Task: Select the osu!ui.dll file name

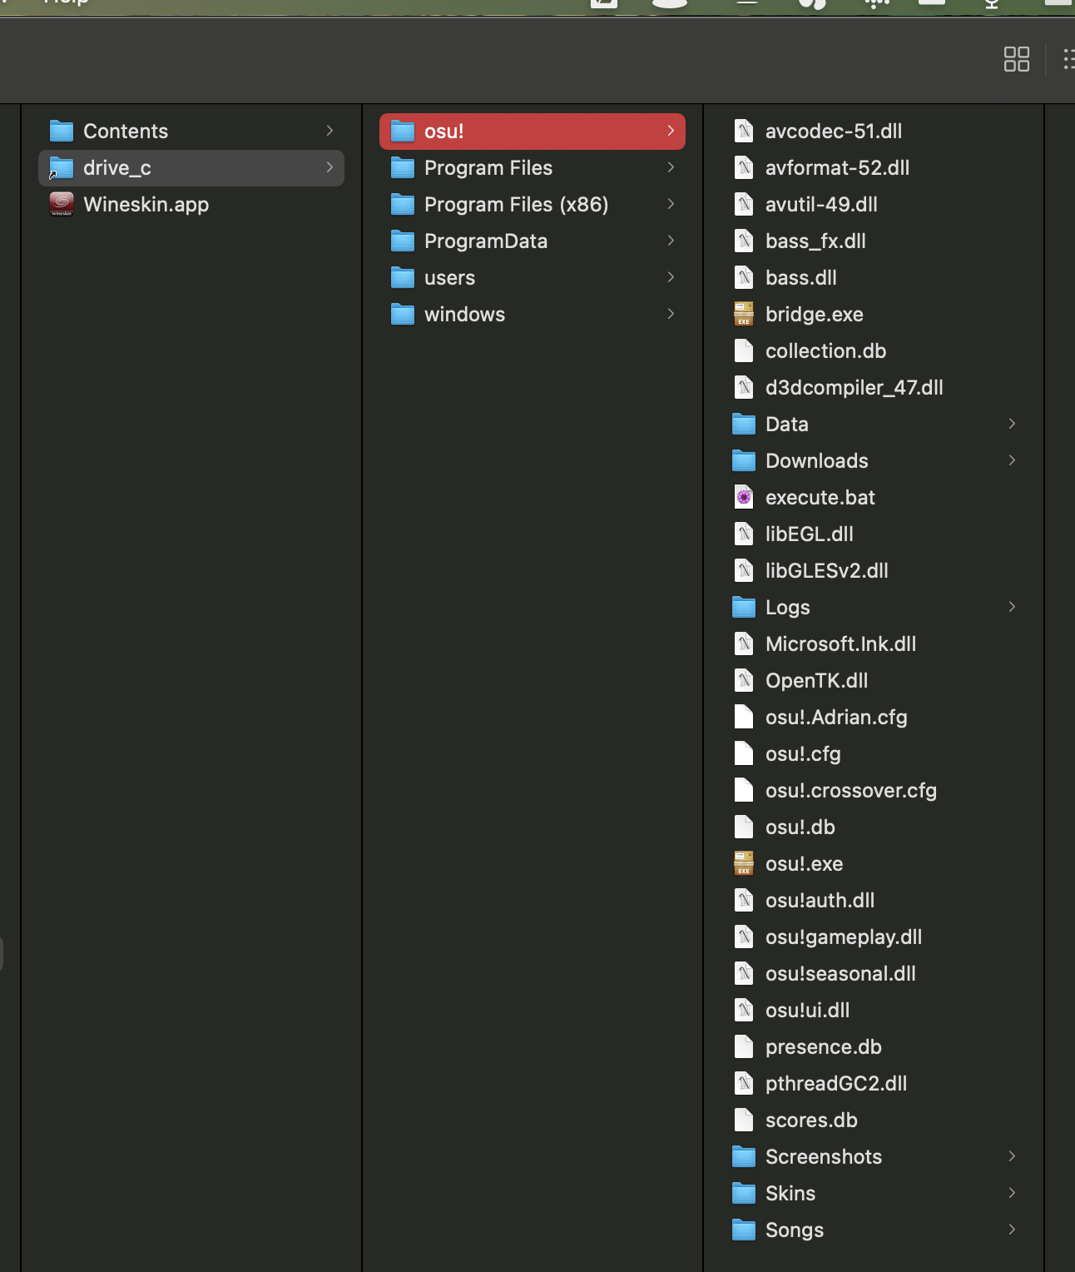Action: point(807,1010)
